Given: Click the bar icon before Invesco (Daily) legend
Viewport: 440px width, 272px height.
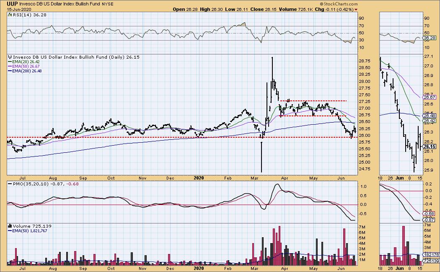Looking at the screenshot, I should pyautogui.click(x=10, y=57).
